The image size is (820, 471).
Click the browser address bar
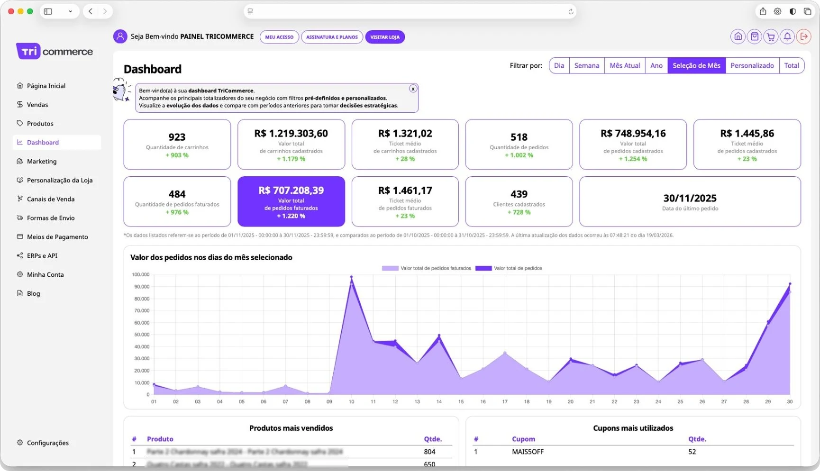tap(410, 11)
